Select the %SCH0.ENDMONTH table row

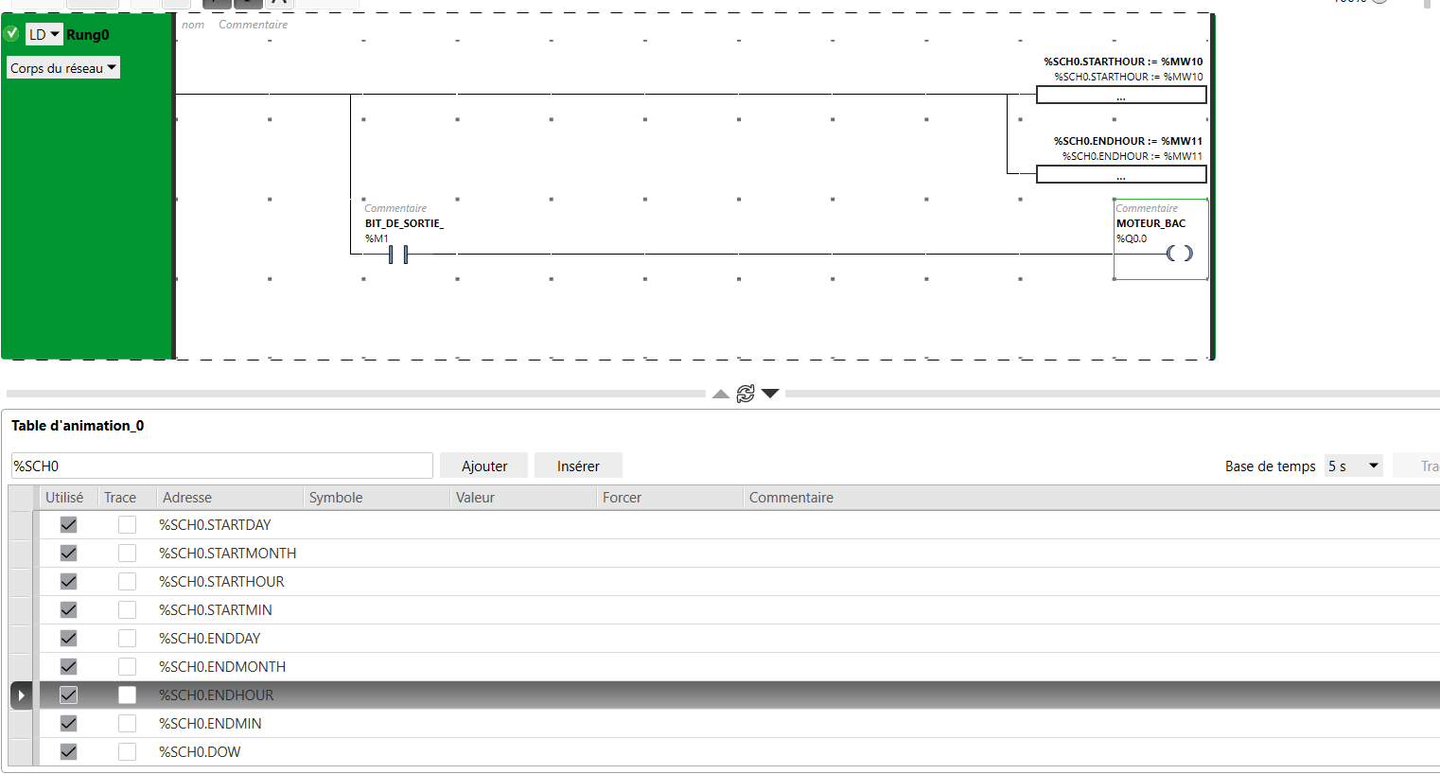[222, 667]
